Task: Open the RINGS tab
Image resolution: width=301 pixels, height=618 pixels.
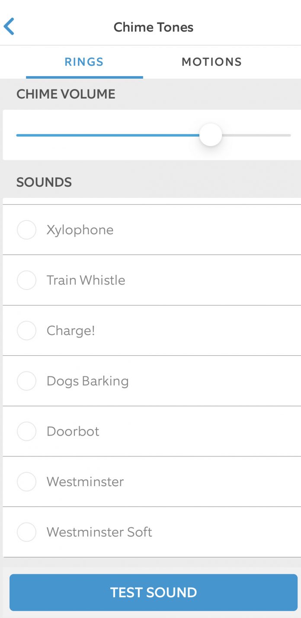Action: tap(84, 62)
